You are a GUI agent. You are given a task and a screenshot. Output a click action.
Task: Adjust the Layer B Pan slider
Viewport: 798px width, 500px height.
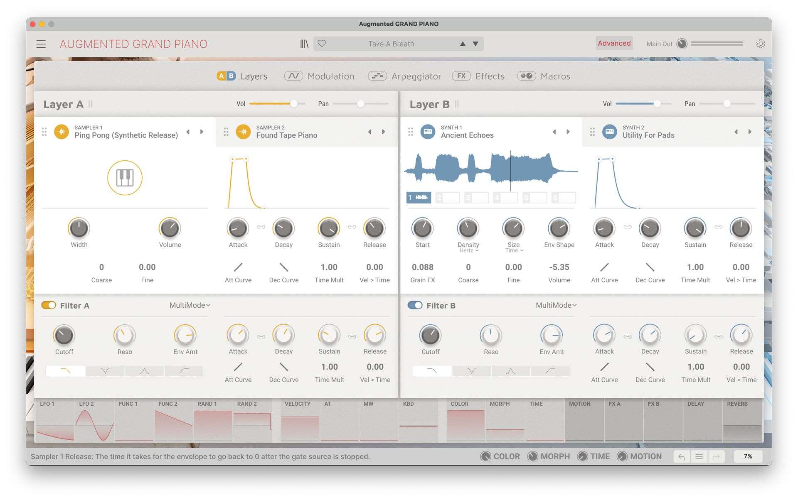tap(727, 103)
